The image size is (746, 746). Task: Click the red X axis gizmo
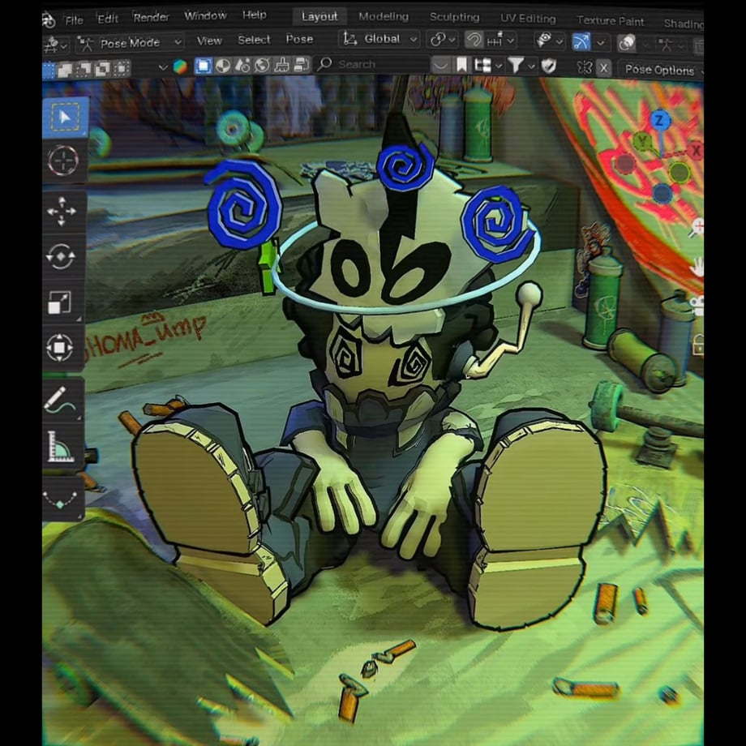(x=697, y=151)
